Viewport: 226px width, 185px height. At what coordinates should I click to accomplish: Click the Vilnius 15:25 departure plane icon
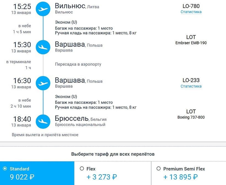[x=43, y=9]
